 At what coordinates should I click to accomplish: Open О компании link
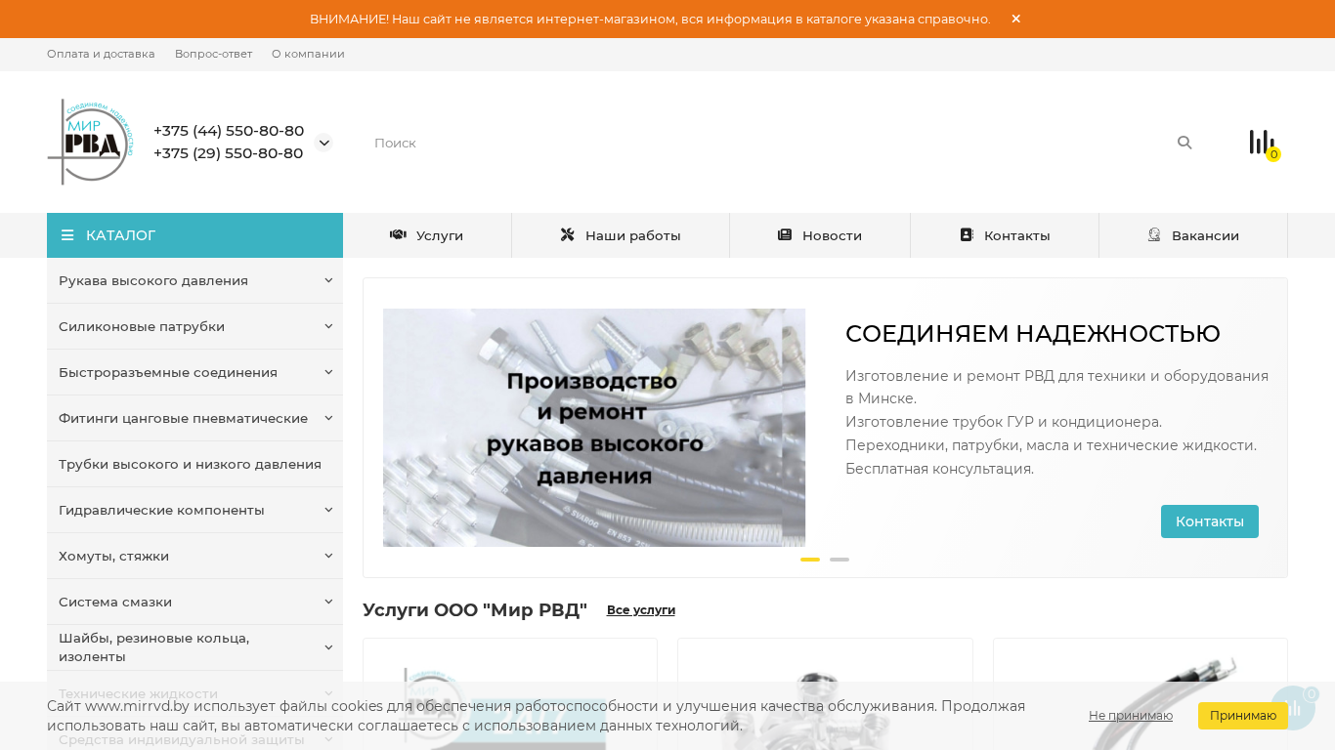click(308, 54)
